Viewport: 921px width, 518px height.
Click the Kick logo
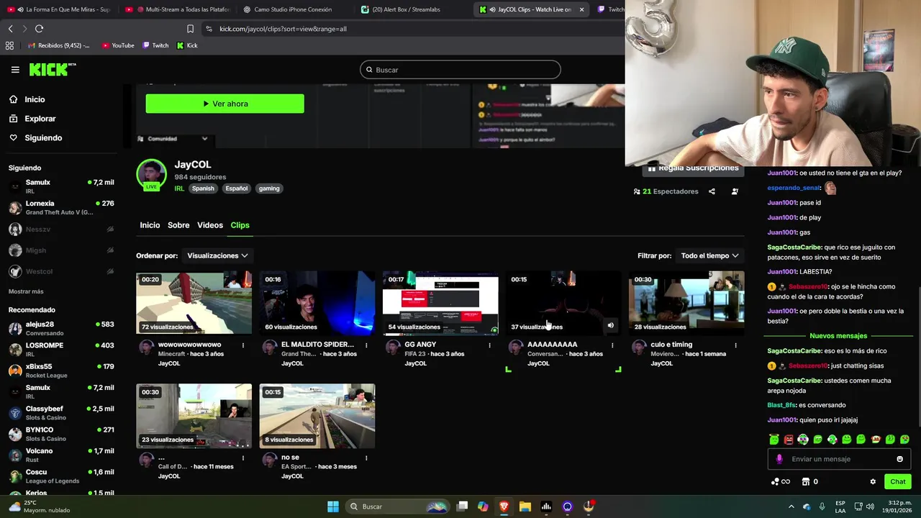coord(53,69)
